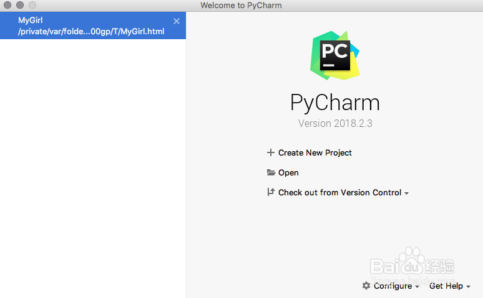Open the Configure menu
Image resolution: width=483 pixels, height=298 pixels.
(393, 286)
